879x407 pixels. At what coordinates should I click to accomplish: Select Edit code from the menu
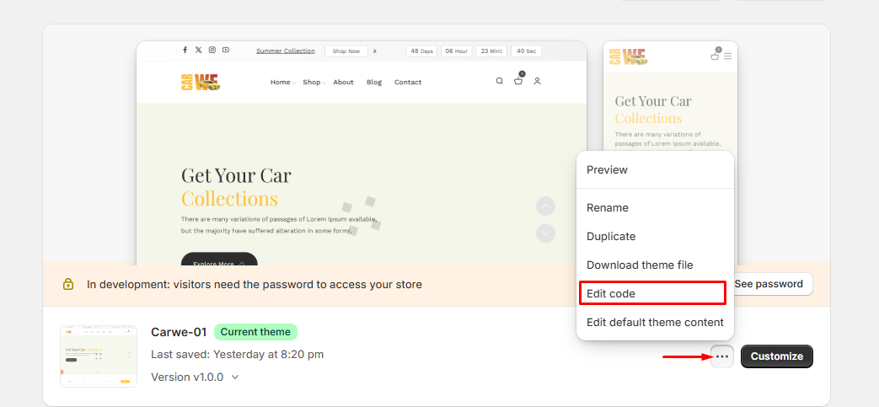coord(651,293)
